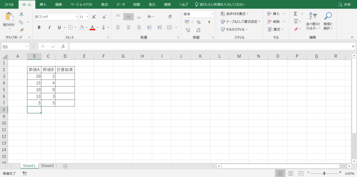Screen dimensions: 357x177
Task: Open the File (ファイル) tab
Action: 9,4
